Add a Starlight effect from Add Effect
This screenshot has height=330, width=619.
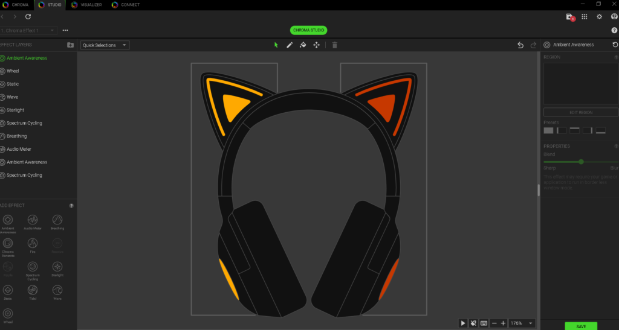[x=57, y=269]
